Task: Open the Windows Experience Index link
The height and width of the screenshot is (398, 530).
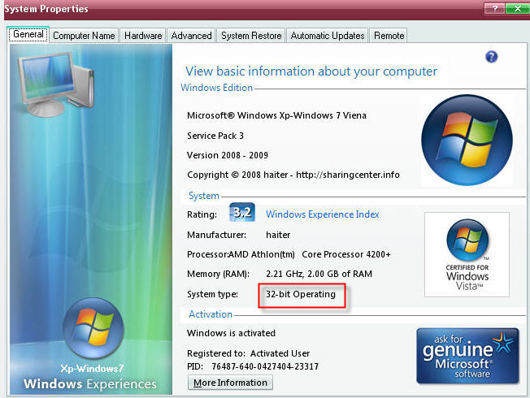Action: tap(323, 214)
